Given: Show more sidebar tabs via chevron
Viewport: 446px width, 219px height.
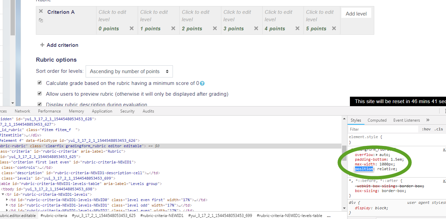Looking at the screenshot, I should point(428,120).
